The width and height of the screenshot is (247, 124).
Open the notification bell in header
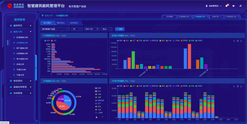tap(226, 6)
